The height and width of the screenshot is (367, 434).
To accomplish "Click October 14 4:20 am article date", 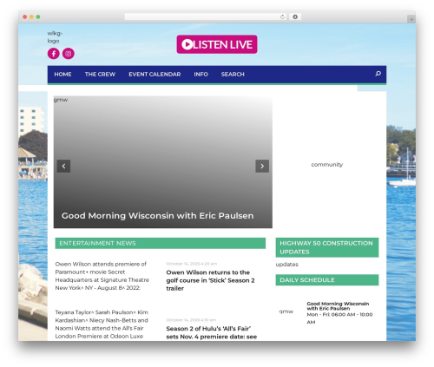I will click(192, 264).
